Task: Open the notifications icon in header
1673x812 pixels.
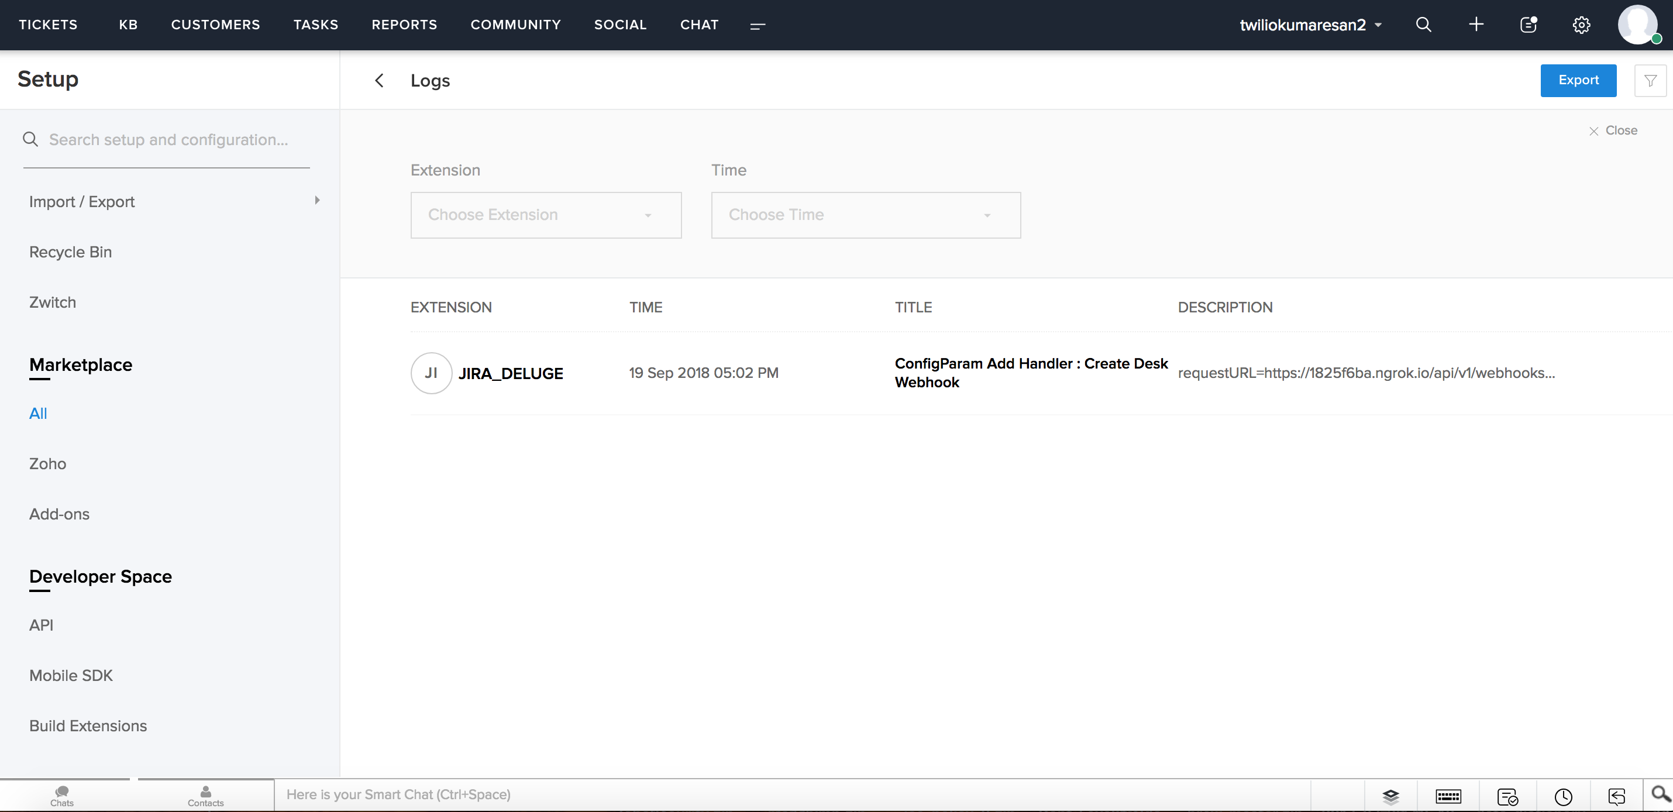Action: 1528,25
